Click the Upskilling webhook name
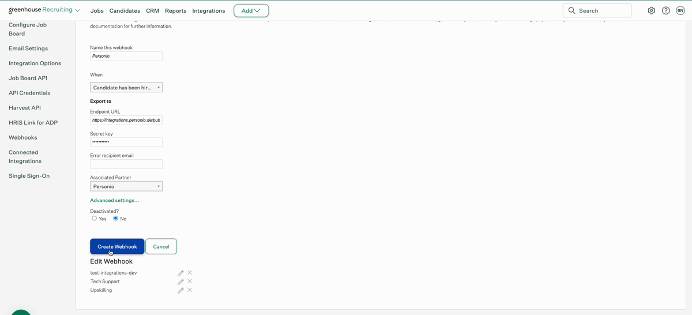 click(101, 290)
